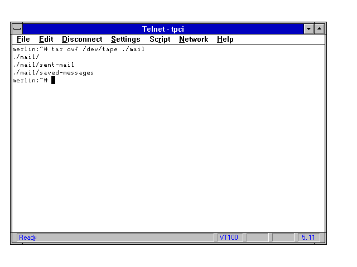357x267 pixels.
Task: Click the VT100 terminal type panel
Action: tap(229, 238)
